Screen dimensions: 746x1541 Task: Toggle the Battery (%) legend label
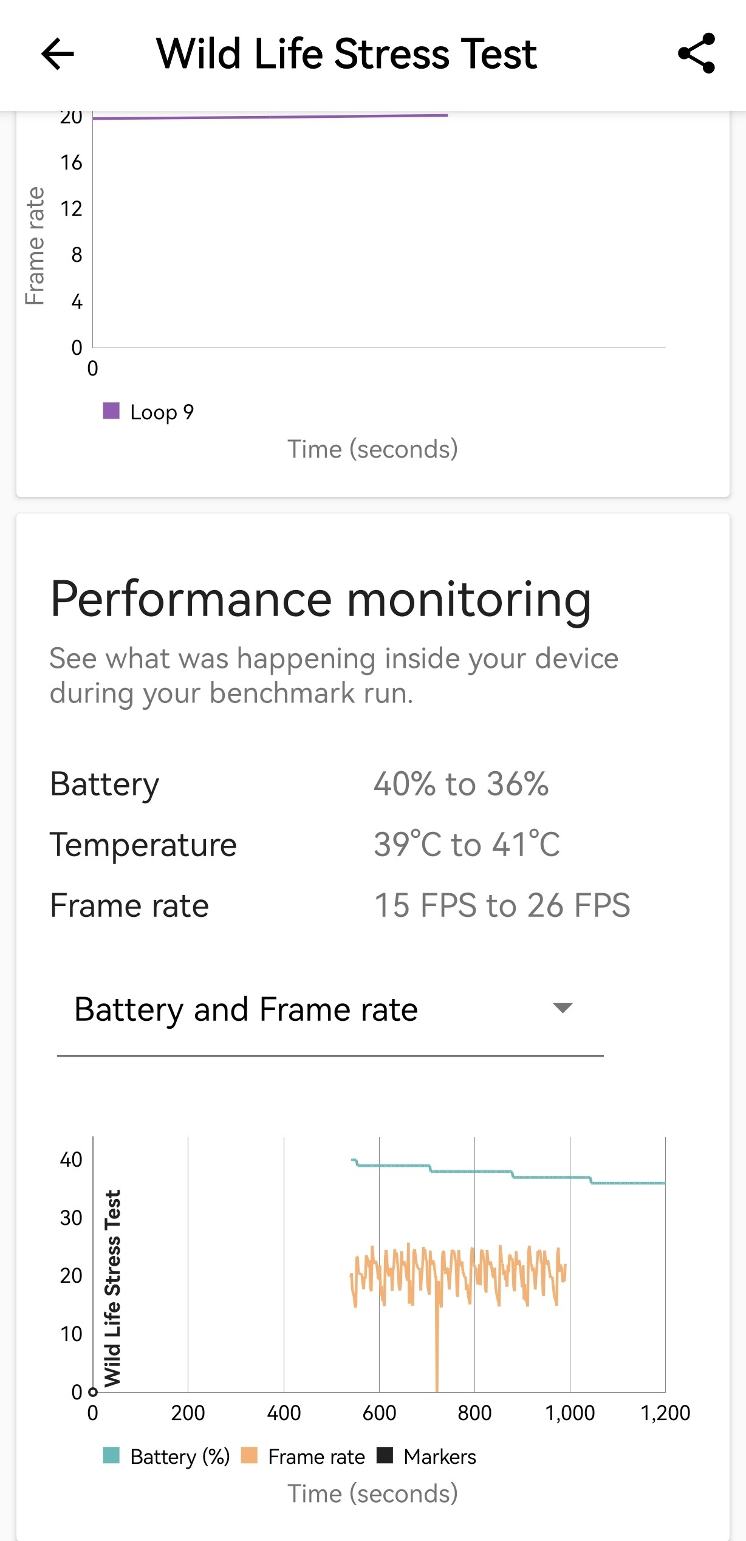[x=180, y=1457]
